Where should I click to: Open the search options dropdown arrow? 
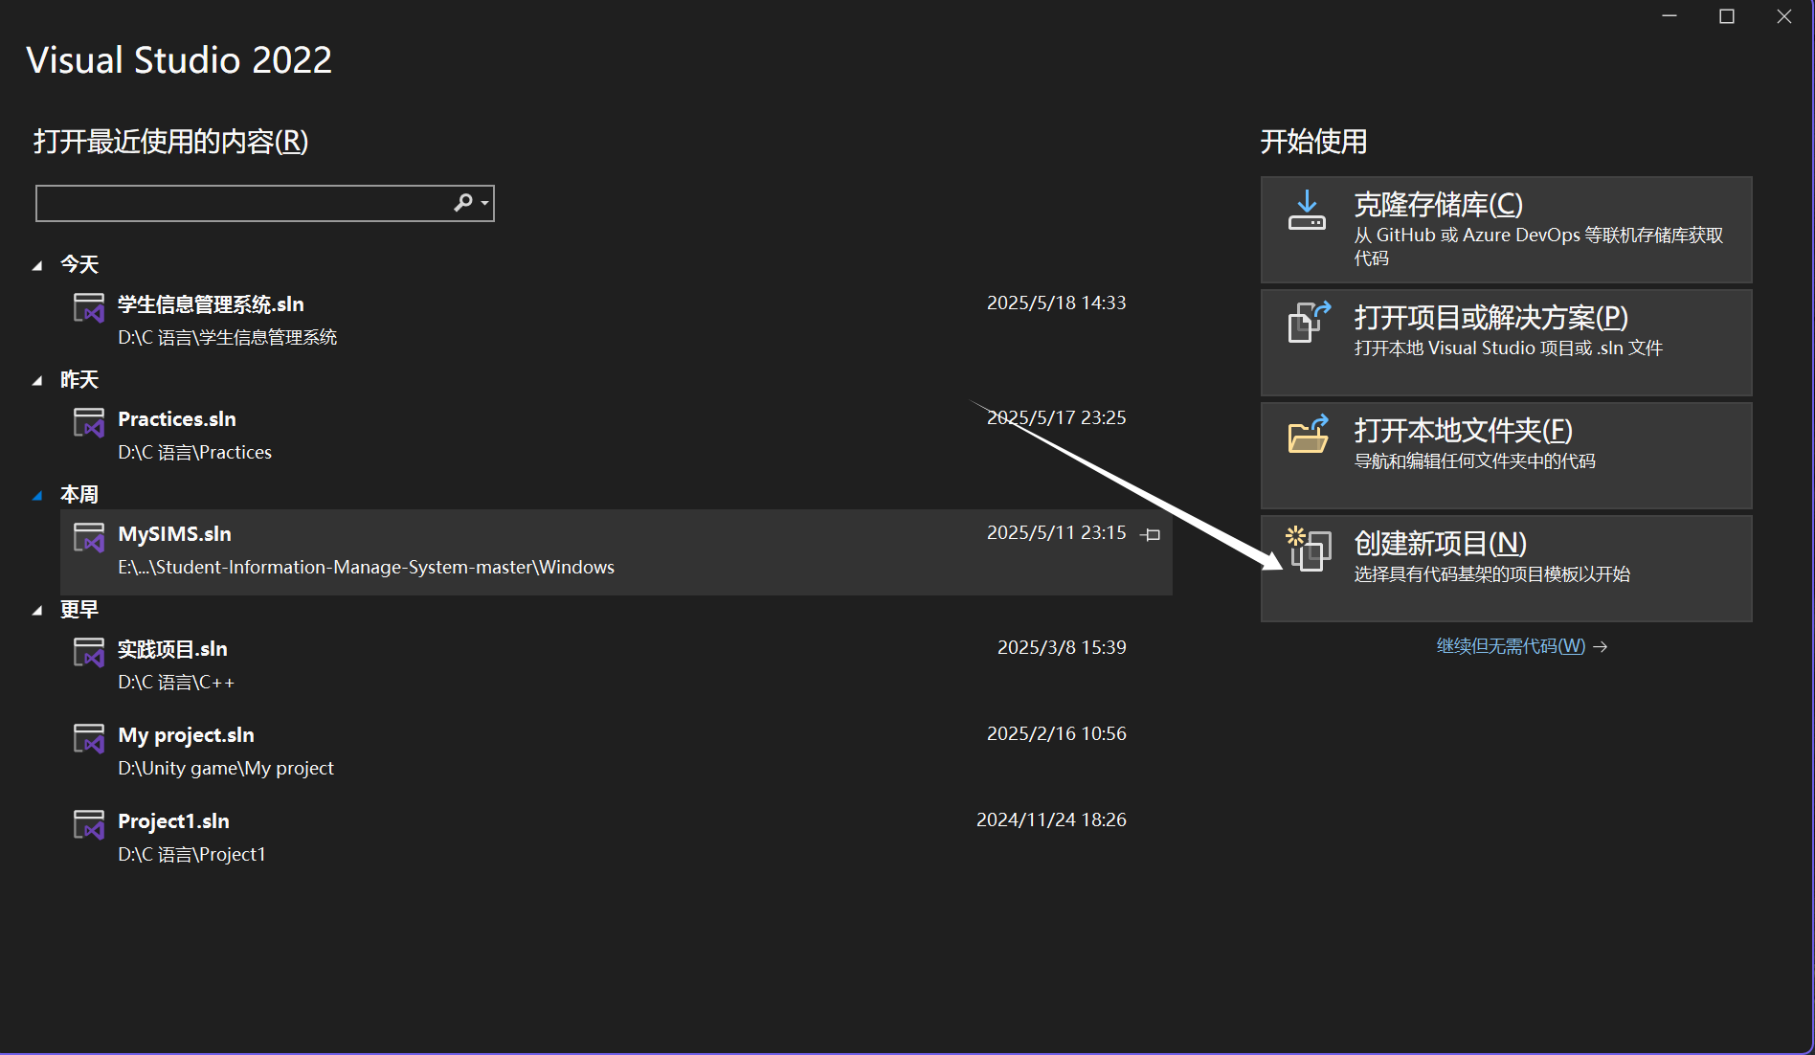pyautogui.click(x=485, y=203)
